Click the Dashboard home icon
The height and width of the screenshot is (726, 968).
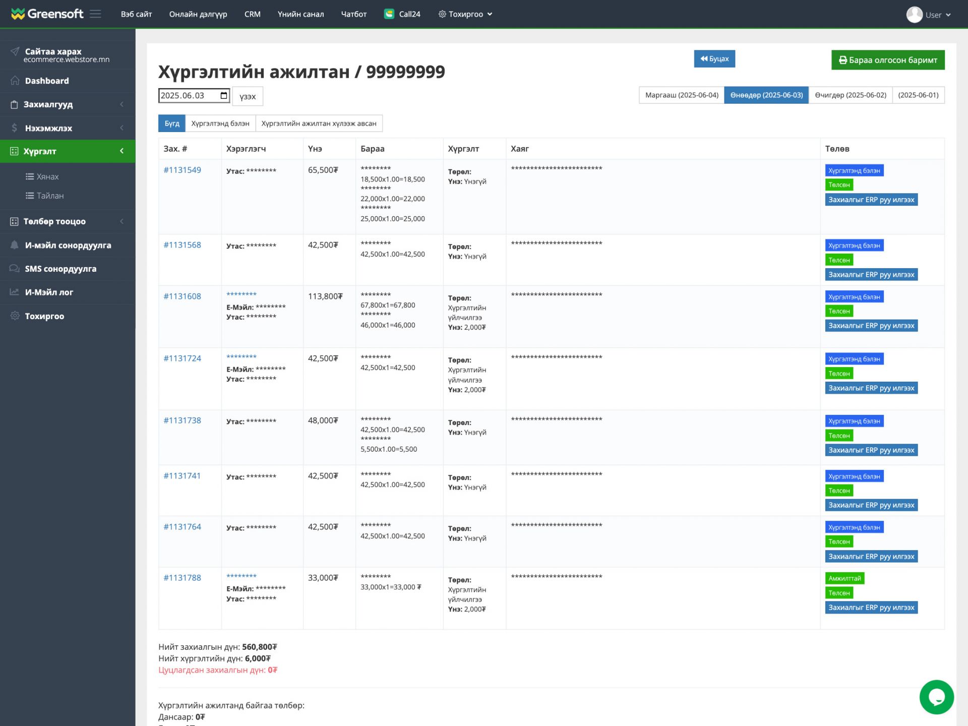(15, 81)
